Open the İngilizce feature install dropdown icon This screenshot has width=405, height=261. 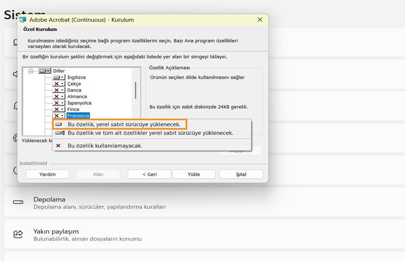[x=59, y=77]
